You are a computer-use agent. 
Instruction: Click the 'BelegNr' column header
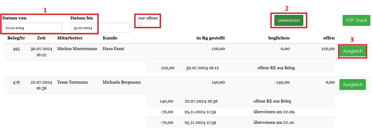point(16,38)
